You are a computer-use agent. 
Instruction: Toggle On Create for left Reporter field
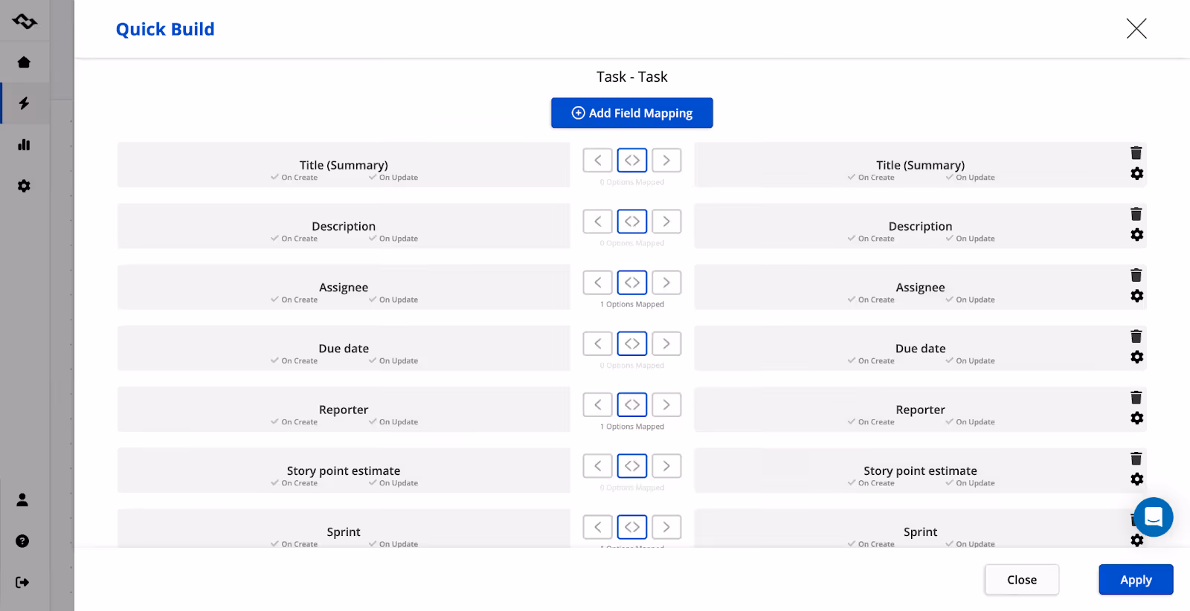(x=295, y=422)
